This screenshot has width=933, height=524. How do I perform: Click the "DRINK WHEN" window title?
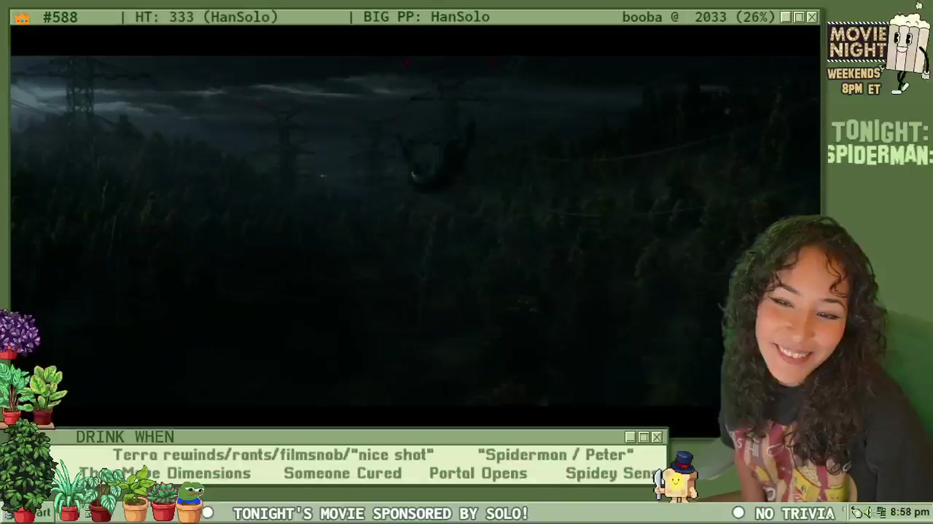pos(125,437)
